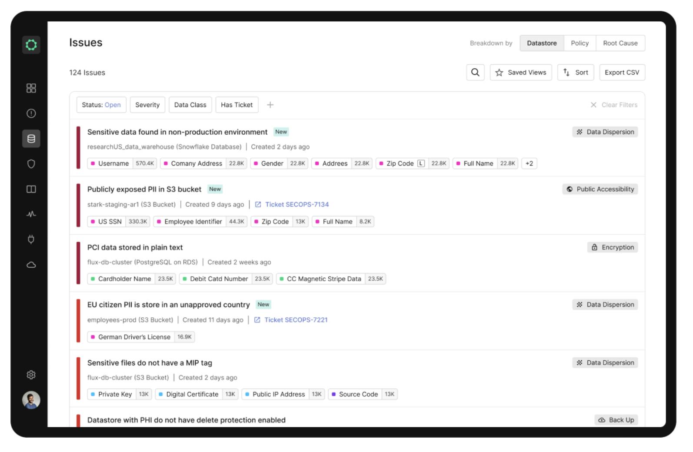Screen dimensions: 693x452
Task: Click Zip Code 13K chip
Action: point(280,222)
